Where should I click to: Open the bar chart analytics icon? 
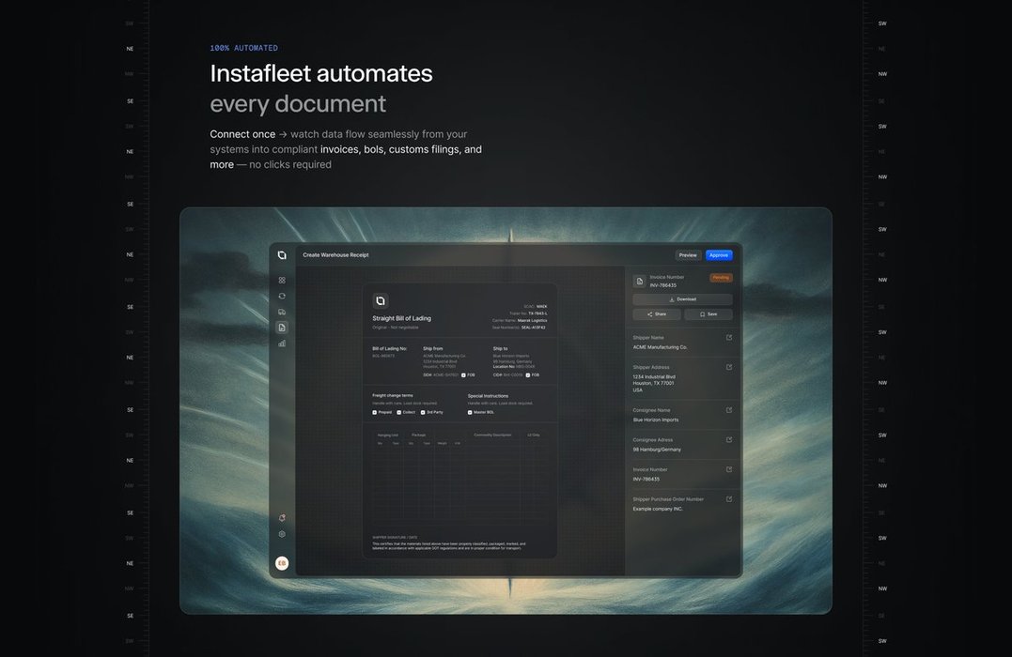point(282,344)
